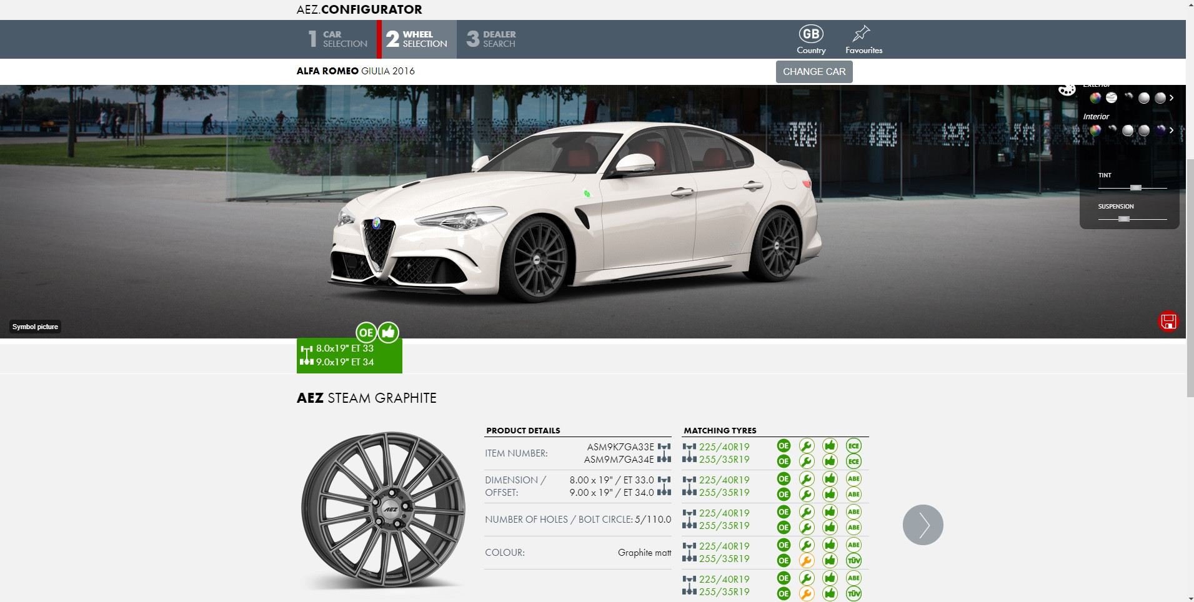Go to the next wheel with the round arrow
Screen dimensions: 1194x602
coord(923,525)
